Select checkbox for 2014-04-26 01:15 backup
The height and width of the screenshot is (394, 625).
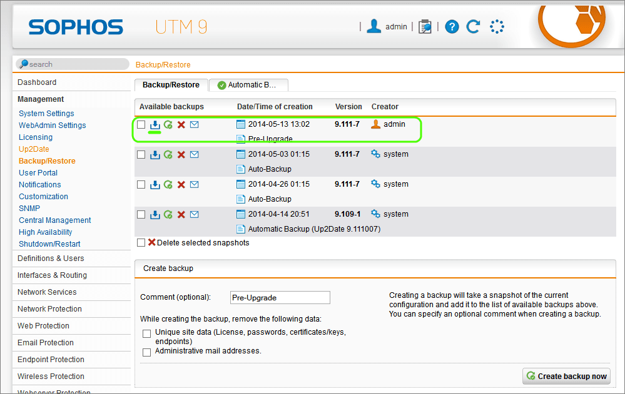point(141,184)
